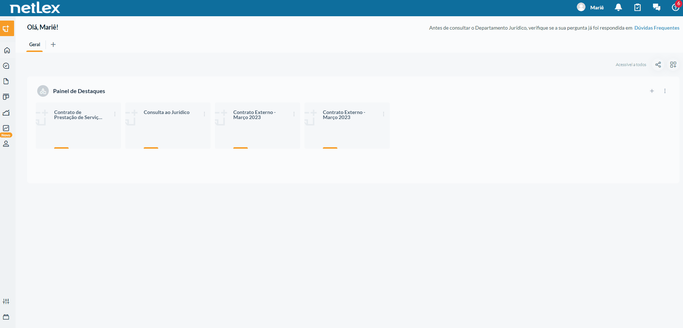683x328 pixels.
Task: Click the orange create new item icon
Action: tap(7, 28)
